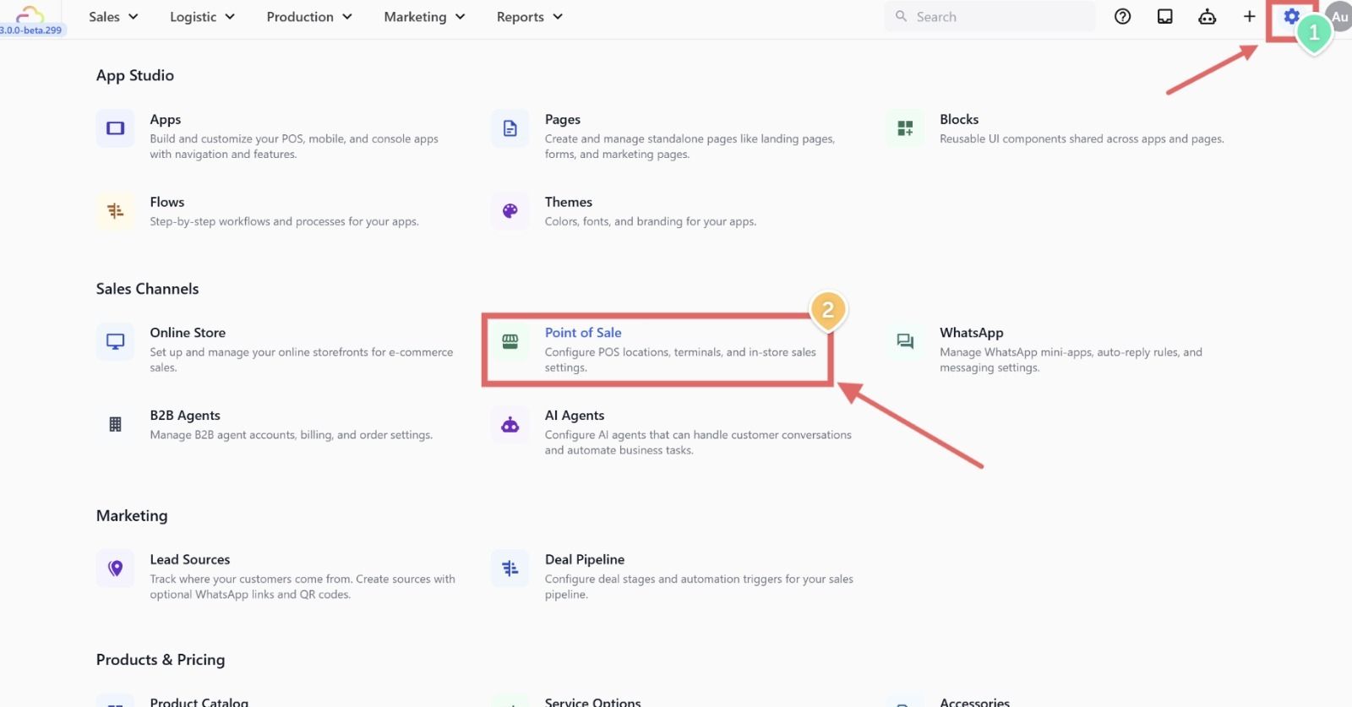This screenshot has width=1352, height=707.
Task: Click the Flows workflow icon
Action: point(115,211)
